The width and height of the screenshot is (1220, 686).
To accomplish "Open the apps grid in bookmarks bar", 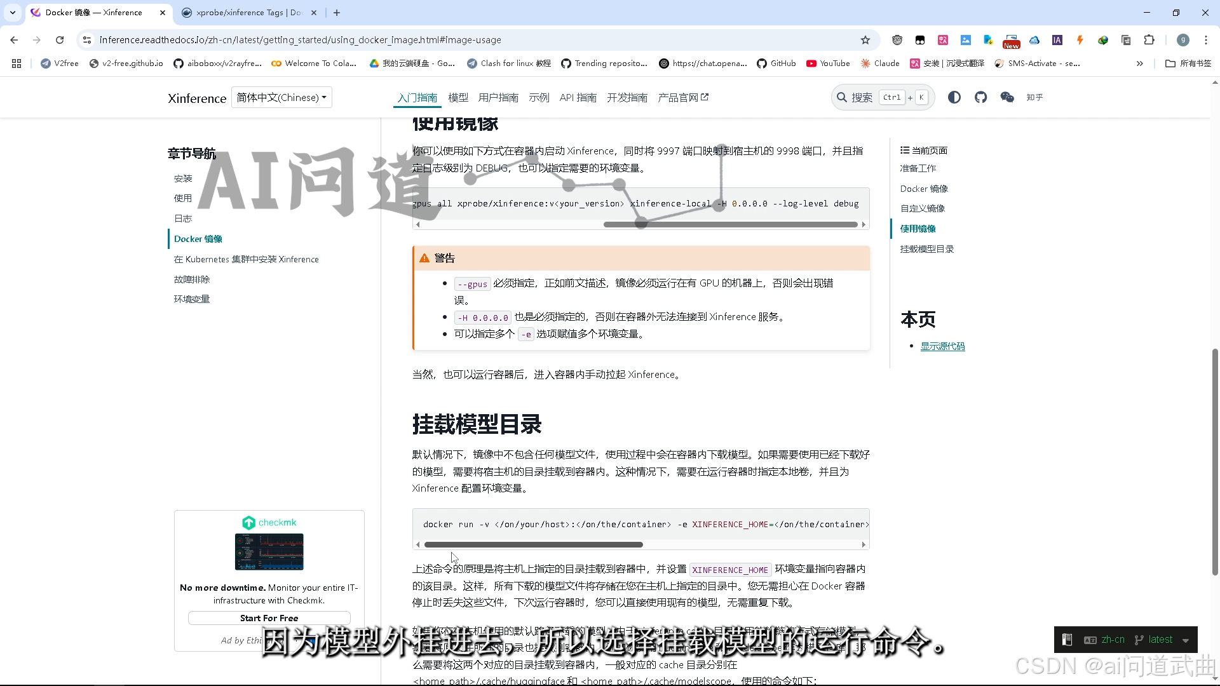I will (x=17, y=64).
